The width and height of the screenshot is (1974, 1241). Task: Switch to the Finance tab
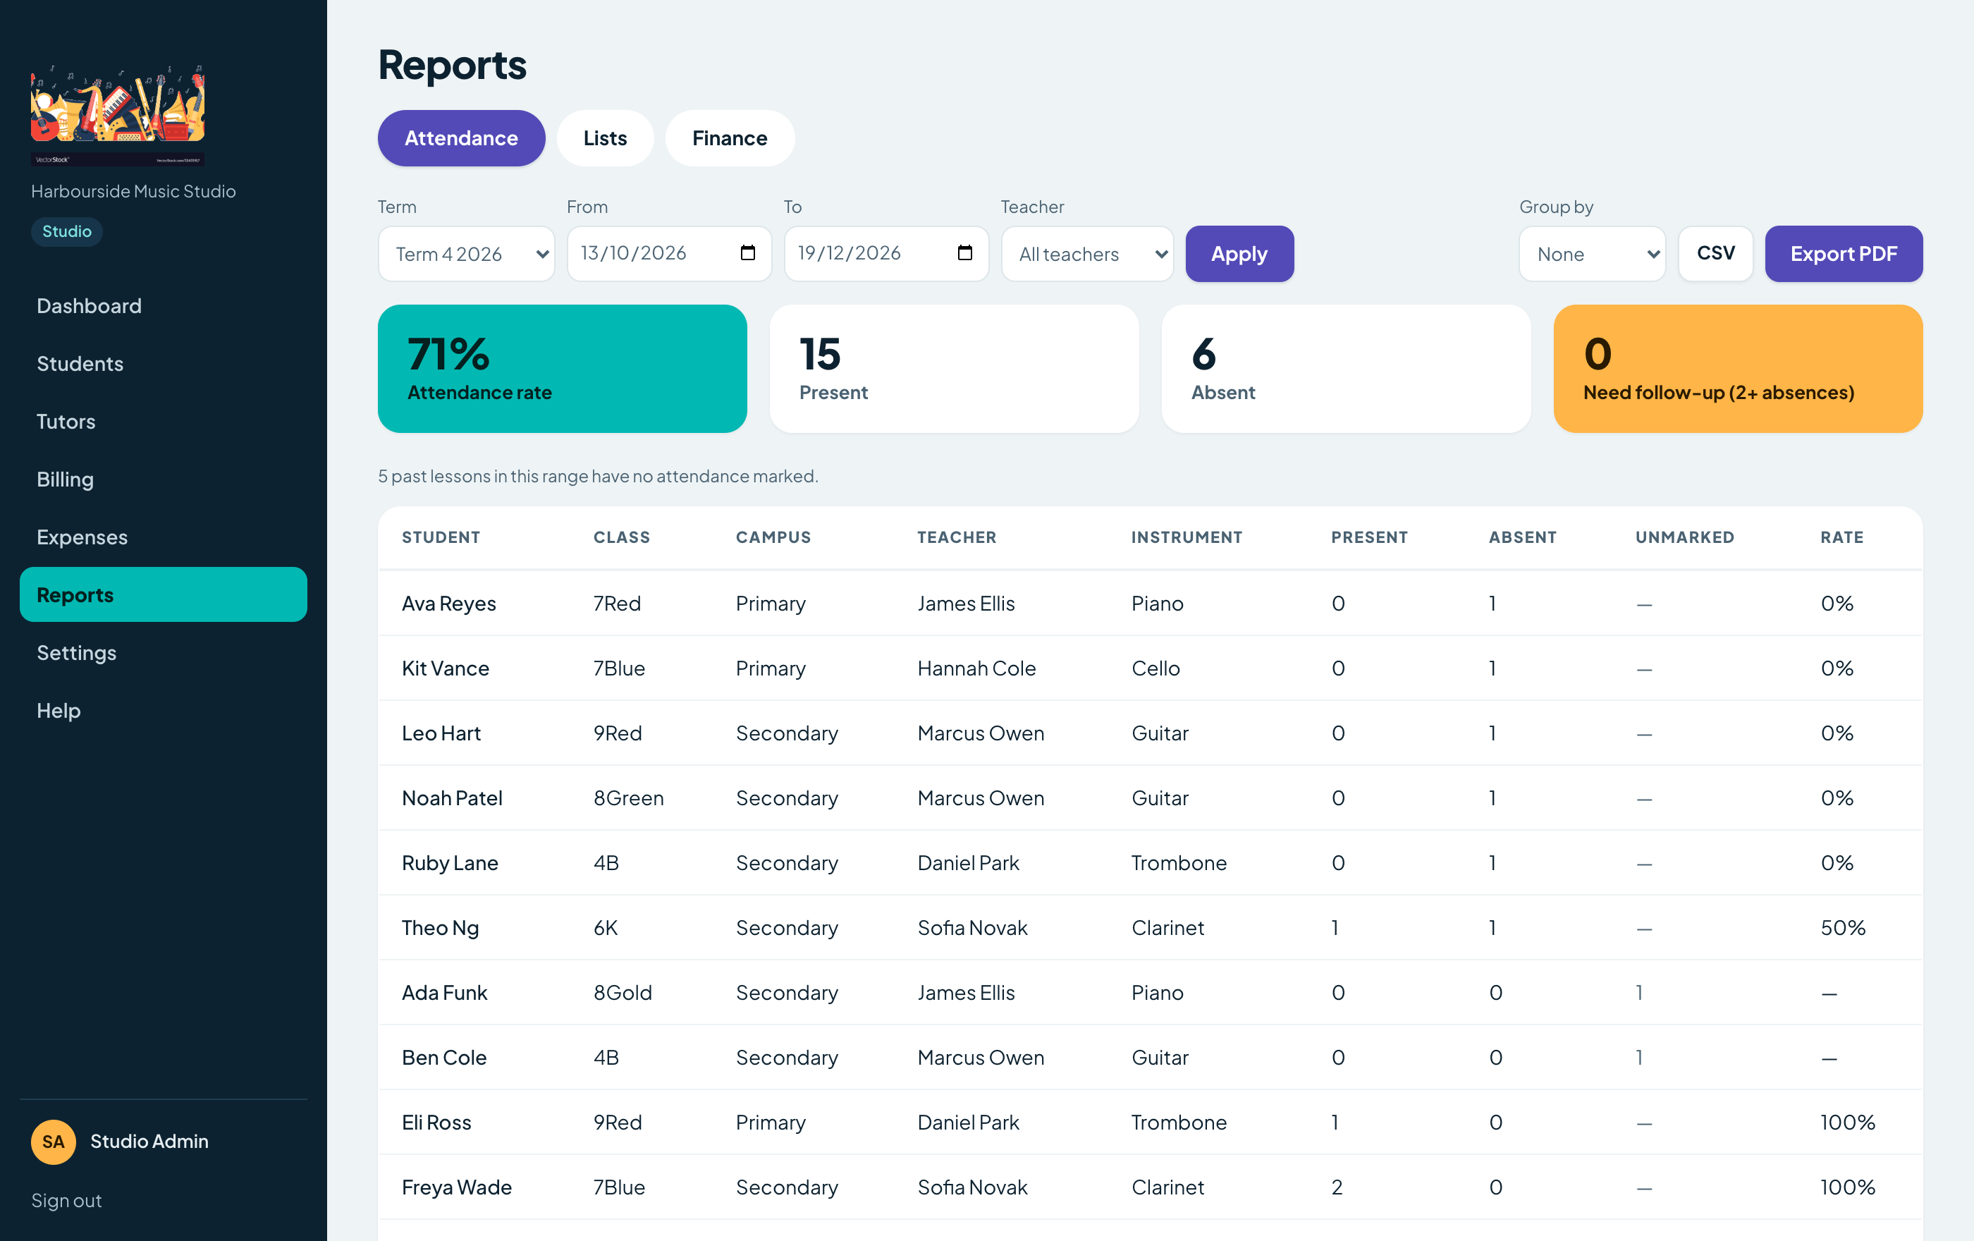point(730,138)
